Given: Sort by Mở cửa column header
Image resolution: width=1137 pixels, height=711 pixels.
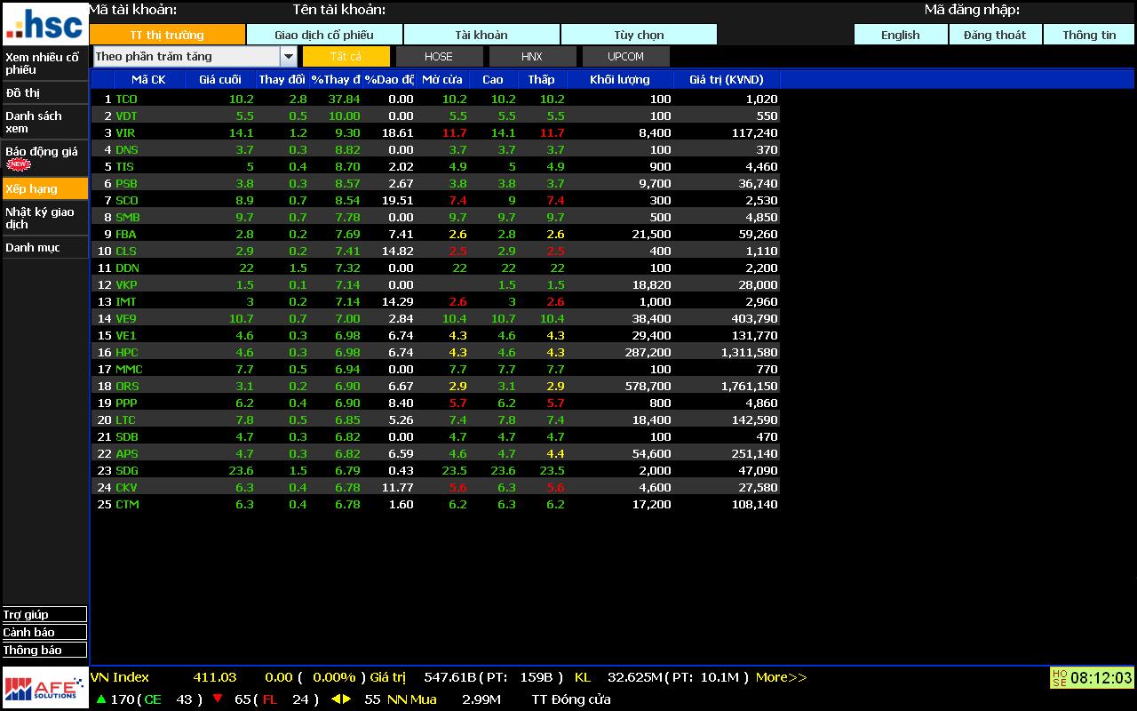Looking at the screenshot, I should point(442,79).
